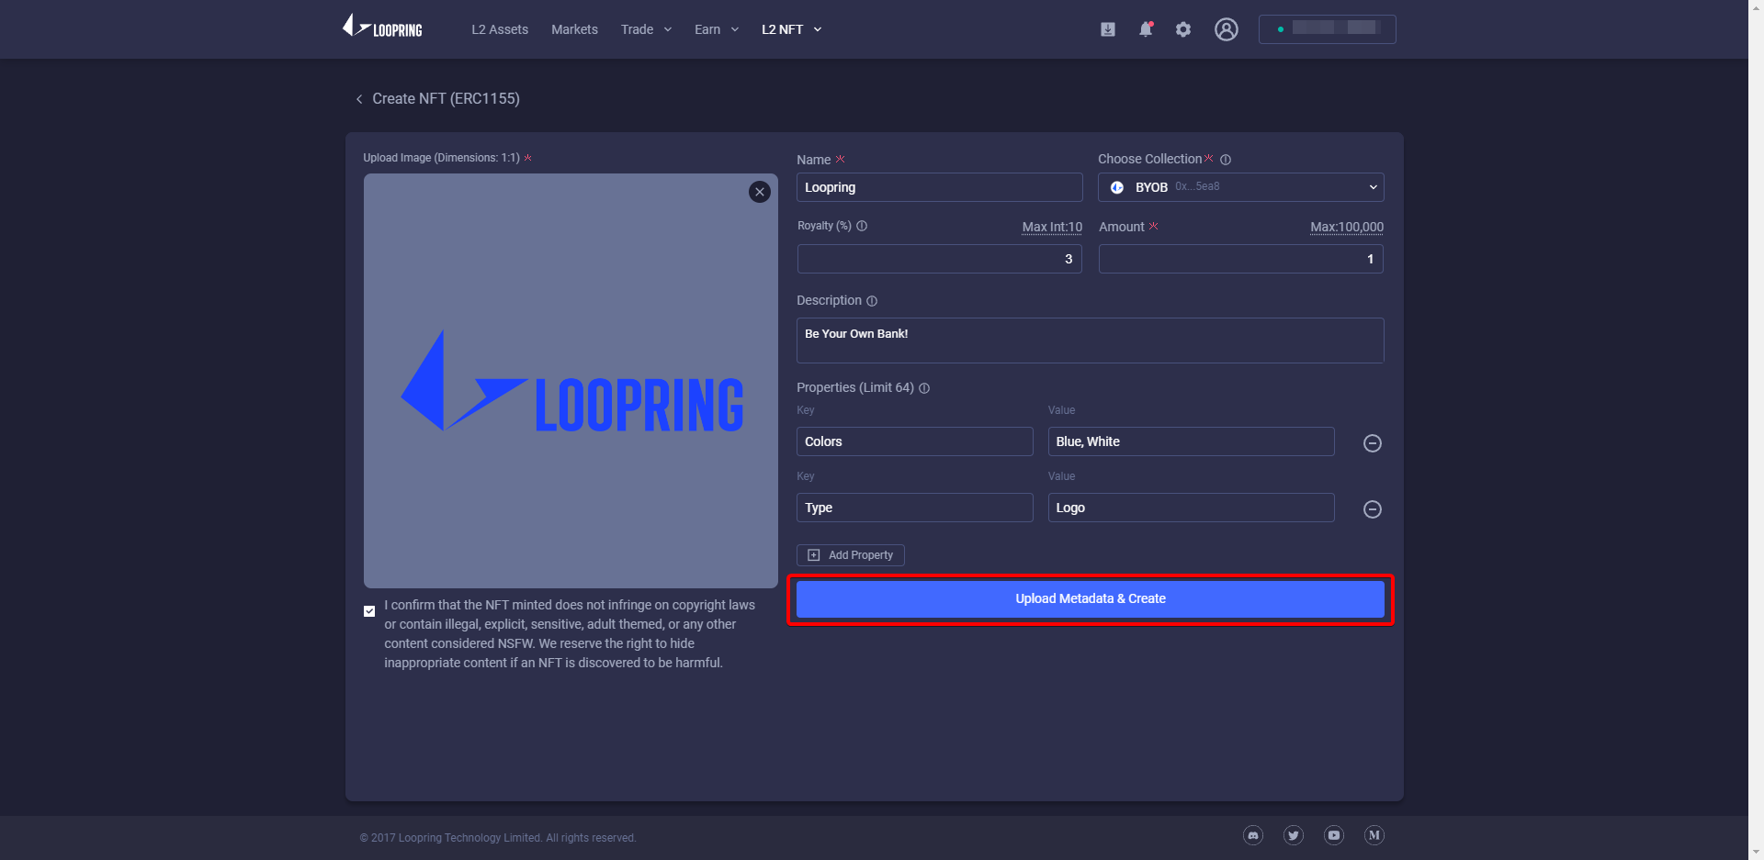
Task: Edit the Logo value field
Action: click(x=1192, y=508)
